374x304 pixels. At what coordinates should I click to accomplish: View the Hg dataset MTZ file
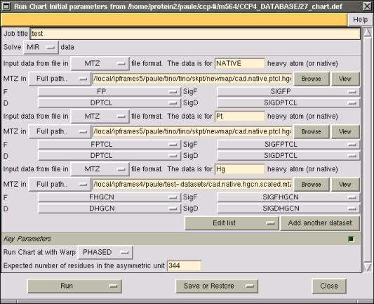pos(345,185)
